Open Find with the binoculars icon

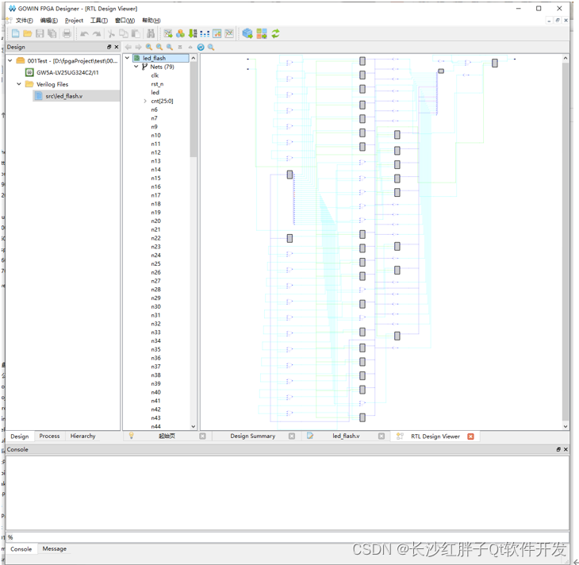coord(151,33)
